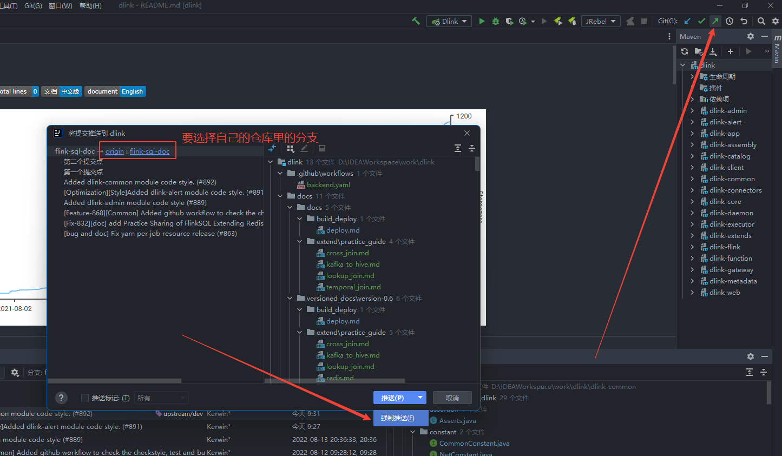Click the JRebel debug rocket icon
782x456 pixels.
click(x=572, y=21)
